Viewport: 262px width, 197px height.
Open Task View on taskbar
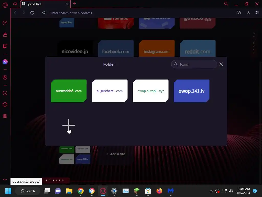pyautogui.click(x=47, y=191)
